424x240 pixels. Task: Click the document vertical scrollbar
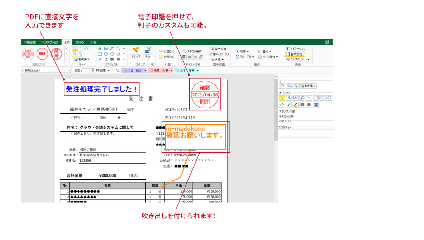click(x=276, y=110)
